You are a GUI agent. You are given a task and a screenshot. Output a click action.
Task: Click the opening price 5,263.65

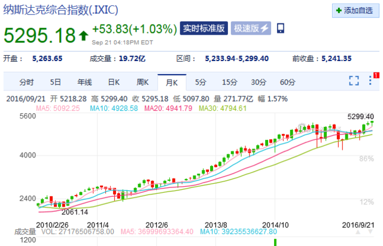47,59
